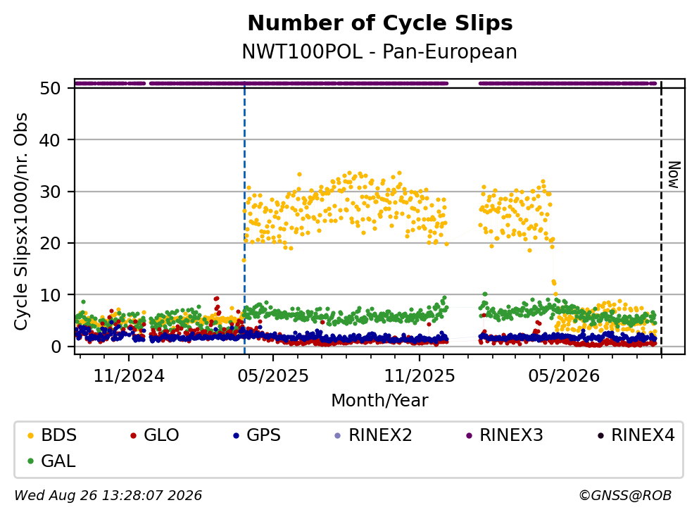Click the 05/2025 x-axis tick label

(273, 376)
